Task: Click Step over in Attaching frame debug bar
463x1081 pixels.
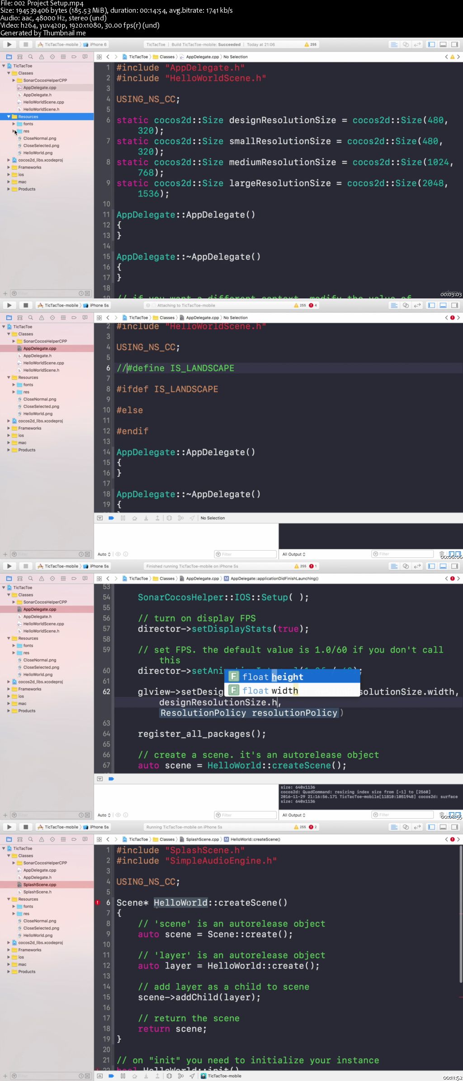Action: click(x=135, y=518)
